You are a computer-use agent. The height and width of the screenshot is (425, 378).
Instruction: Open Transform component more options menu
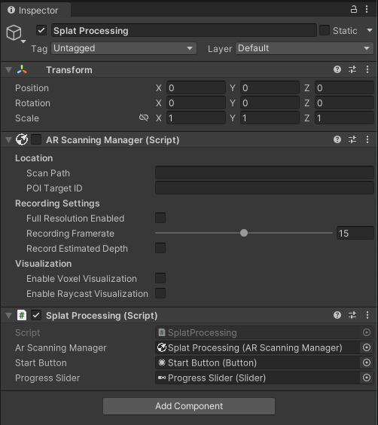(367, 69)
